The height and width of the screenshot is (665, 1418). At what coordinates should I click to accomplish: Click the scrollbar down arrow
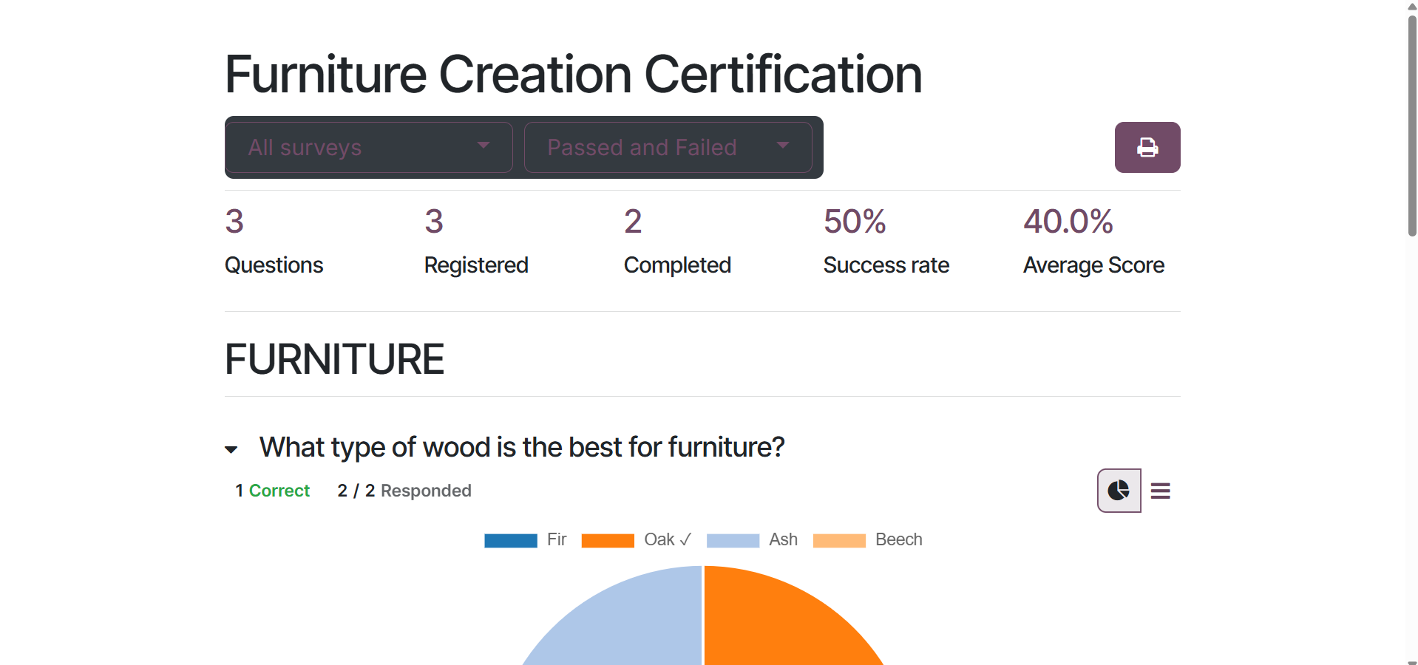(1411, 660)
